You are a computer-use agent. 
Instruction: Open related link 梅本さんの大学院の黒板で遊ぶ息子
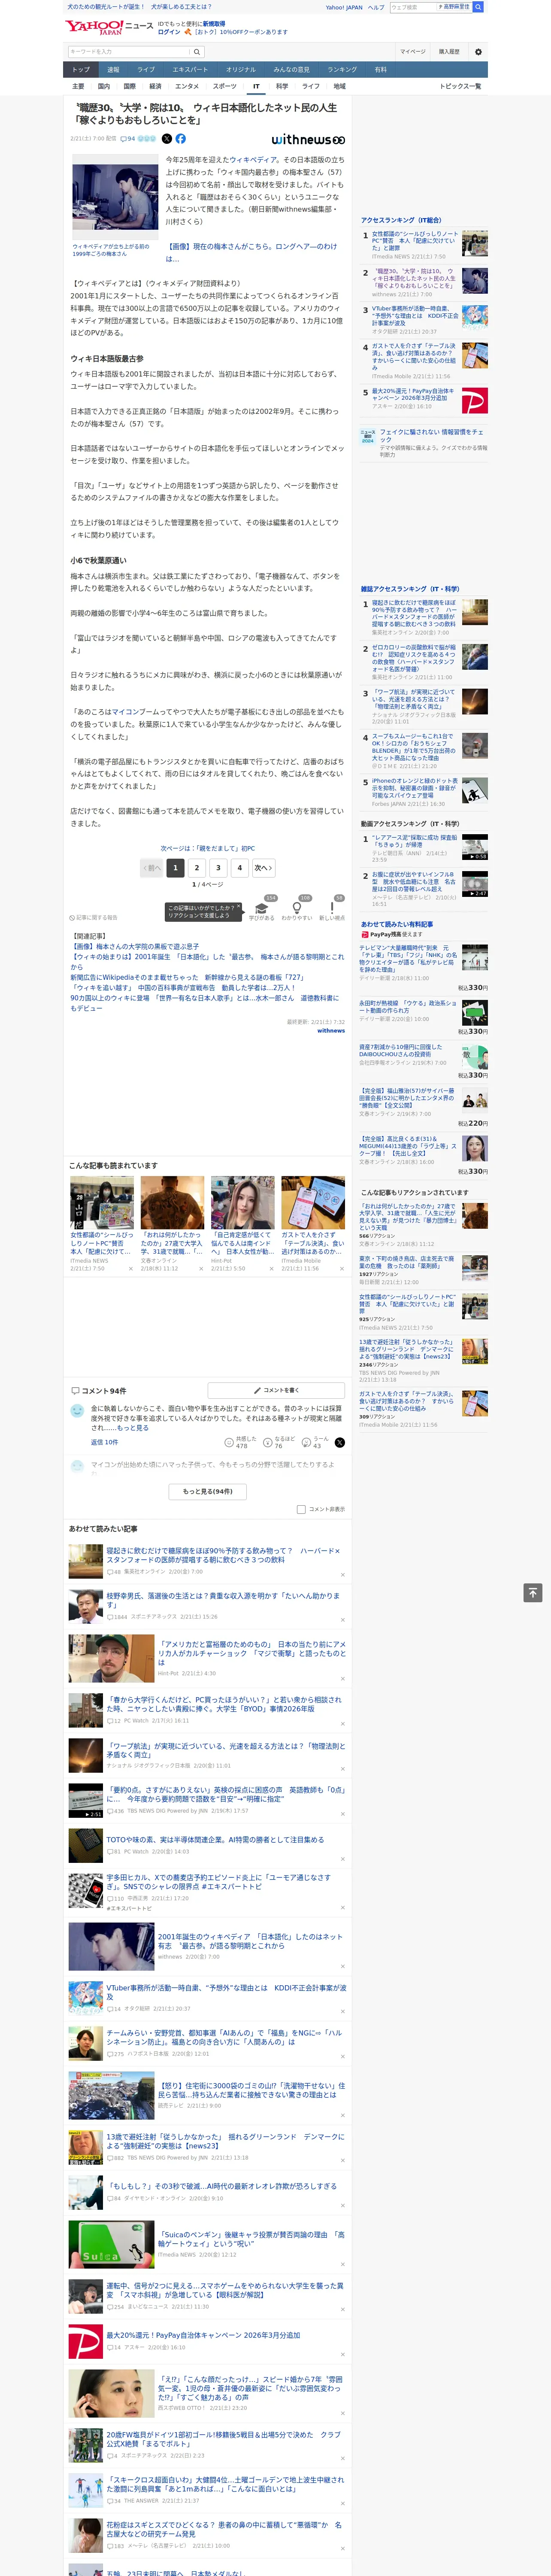(x=134, y=945)
